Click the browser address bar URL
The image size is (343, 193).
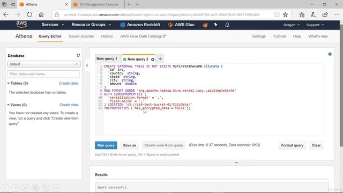[x=162, y=14]
